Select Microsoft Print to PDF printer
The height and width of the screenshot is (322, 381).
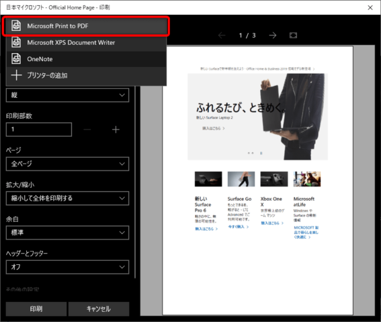coord(87,26)
